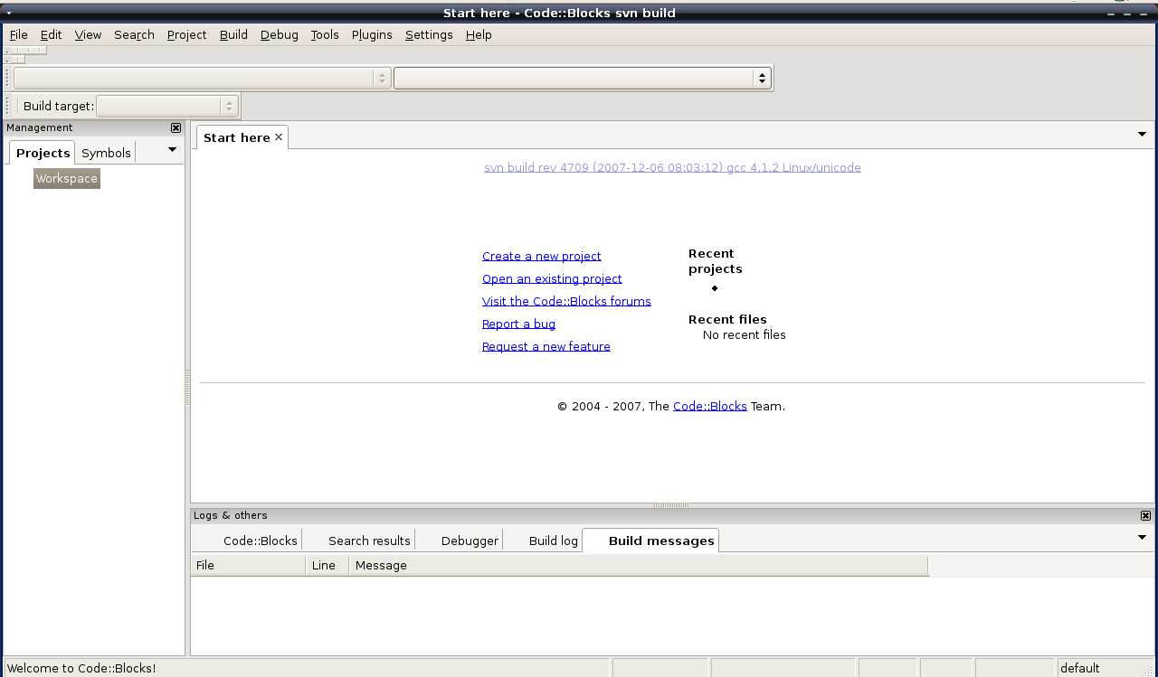Open the View menu

(x=88, y=34)
